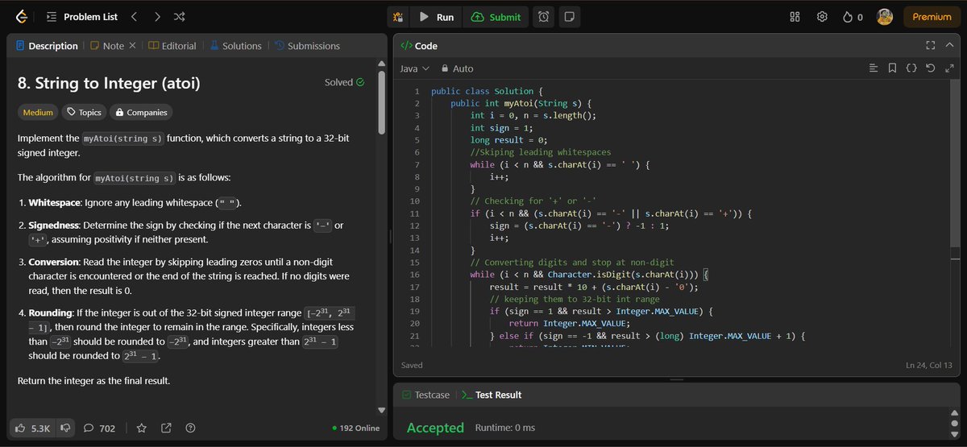Viewport: 967px width, 447px height.
Task: Close the Note tab
Action: point(132,46)
